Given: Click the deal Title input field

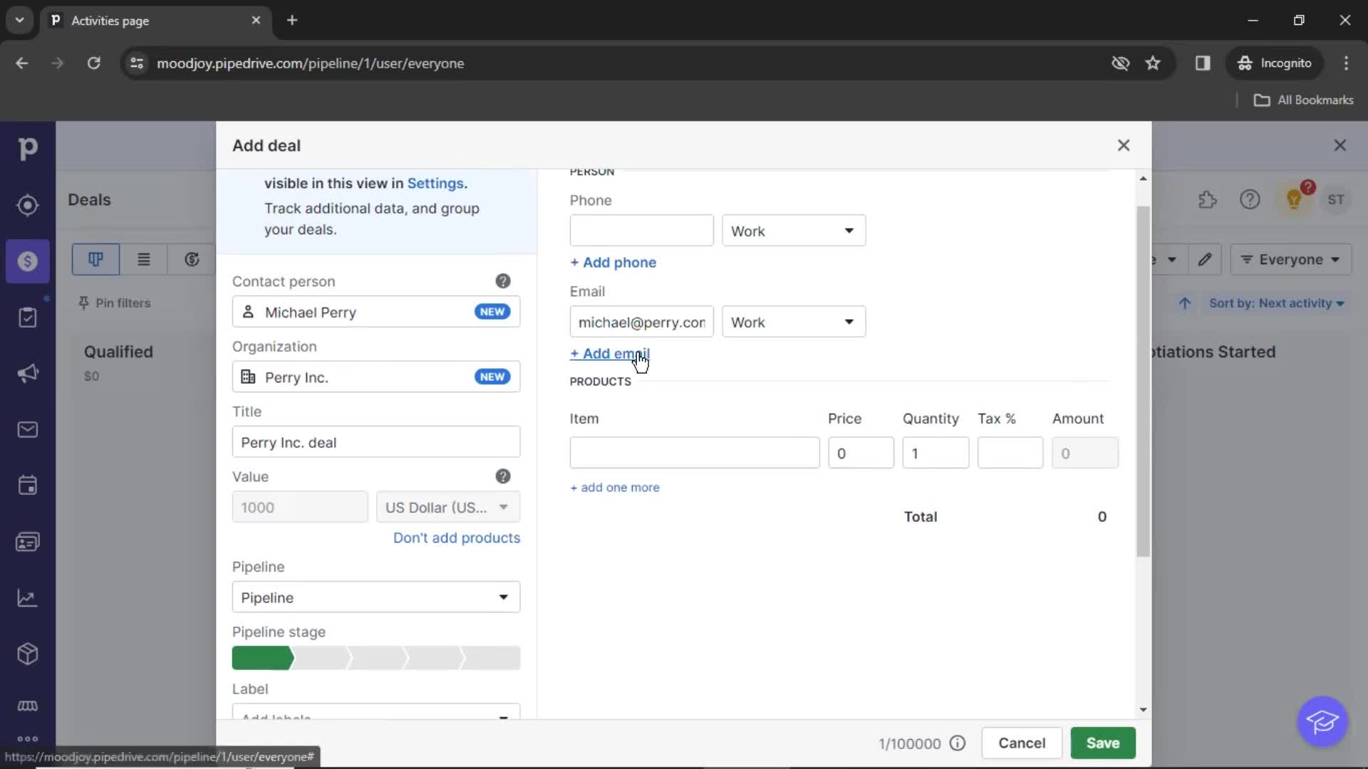Looking at the screenshot, I should coord(376,442).
